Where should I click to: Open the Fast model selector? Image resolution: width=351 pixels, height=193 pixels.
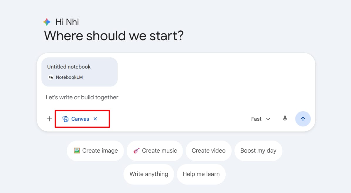pyautogui.click(x=256, y=119)
